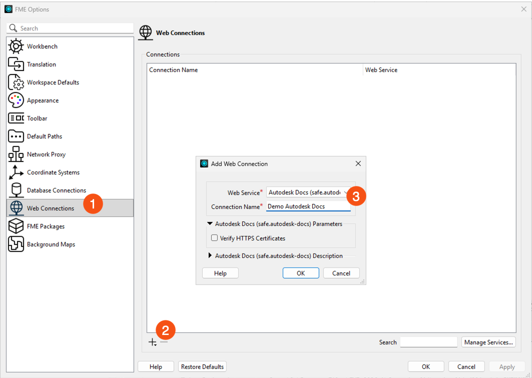Choose the Appearance palette icon
Viewport: 532px width, 378px height.
click(16, 100)
